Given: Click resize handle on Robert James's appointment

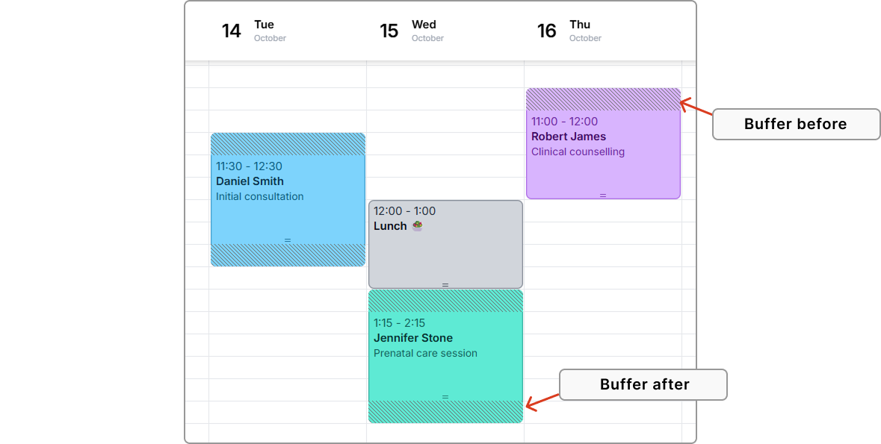Looking at the screenshot, I should point(603,196).
